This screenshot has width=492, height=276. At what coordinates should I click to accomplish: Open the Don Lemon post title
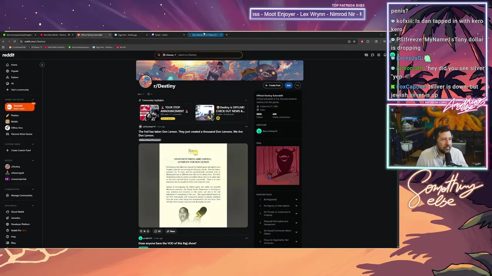[191, 133]
